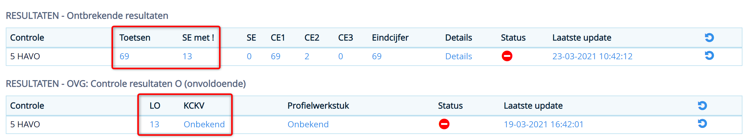Open the CE1 value 69

pyautogui.click(x=276, y=56)
